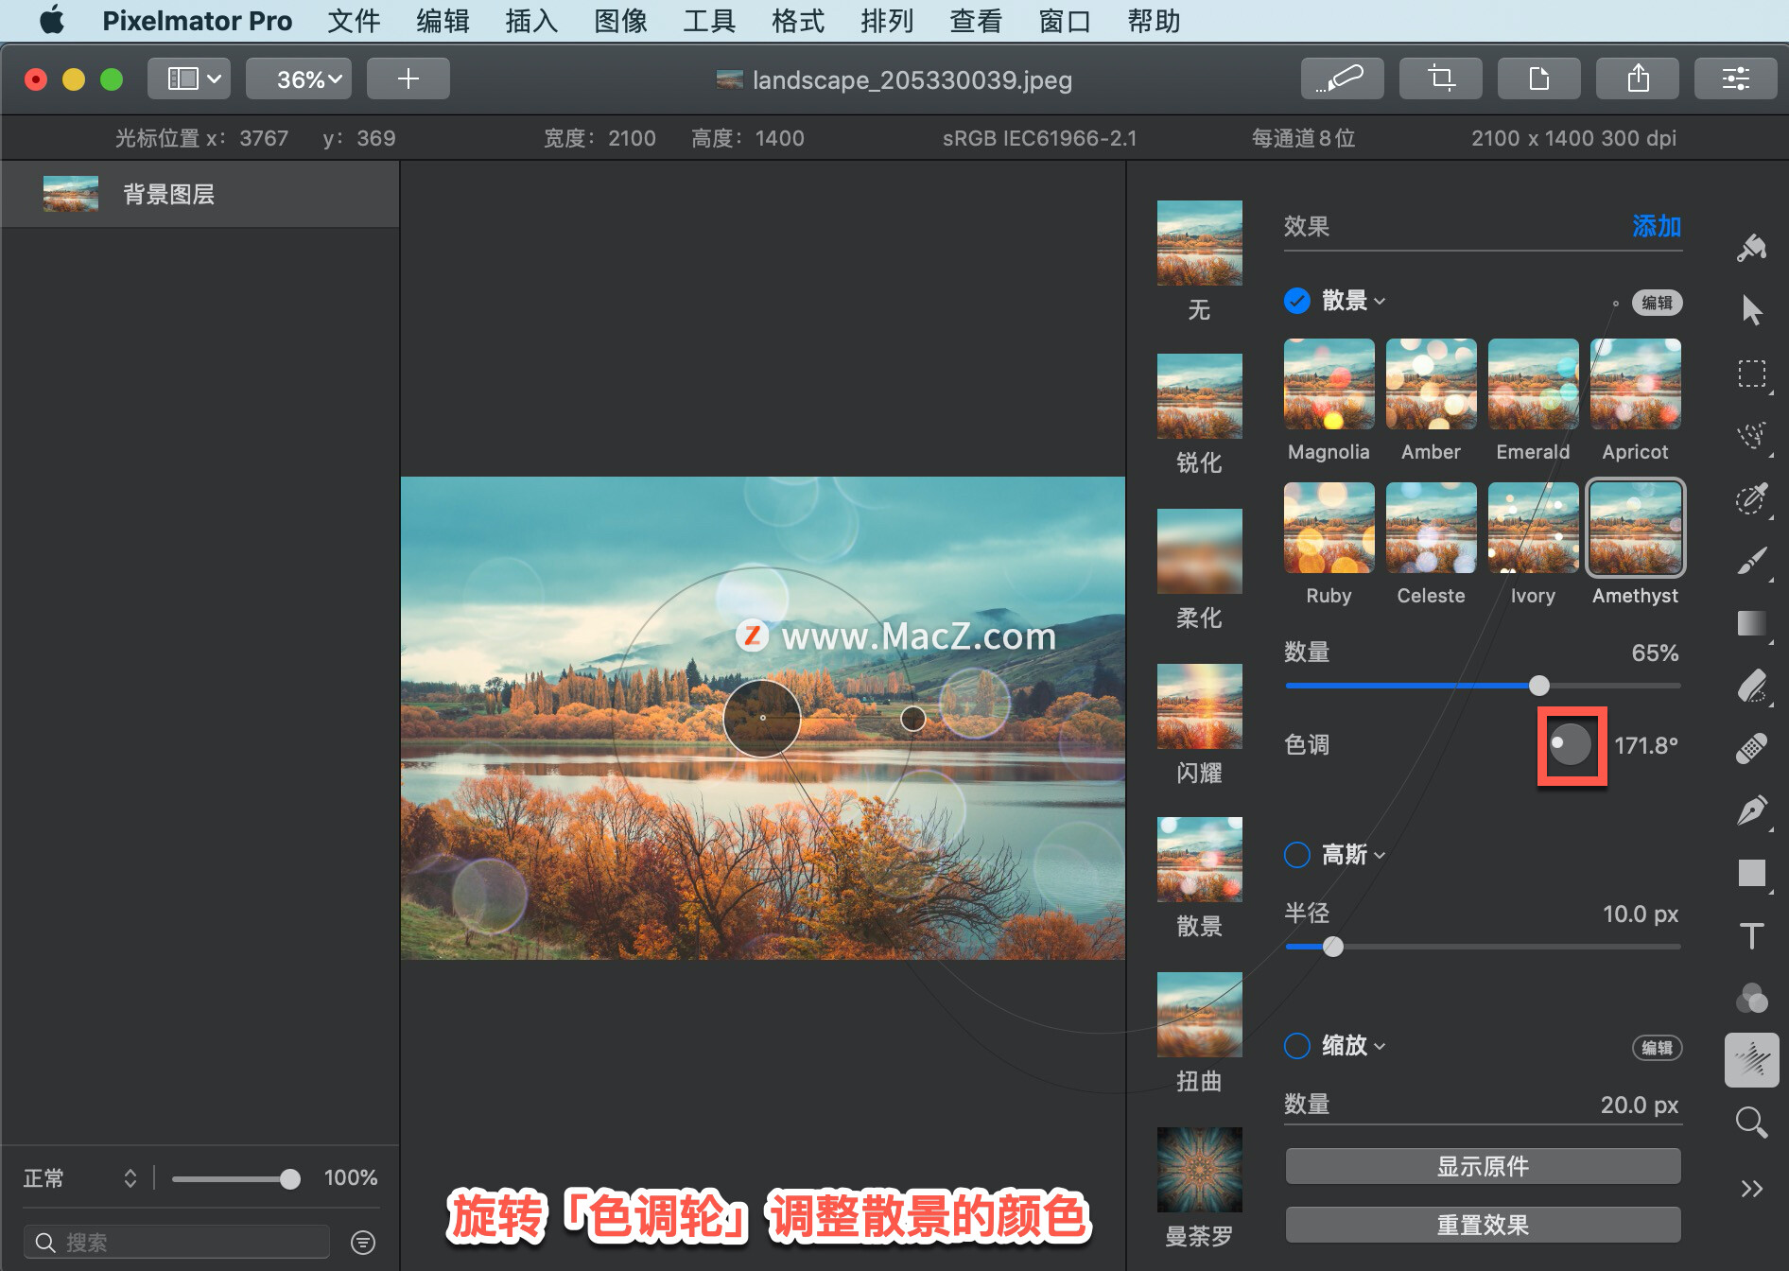Open the Apple menu
Screen dimensions: 1789x1271
click(53, 20)
